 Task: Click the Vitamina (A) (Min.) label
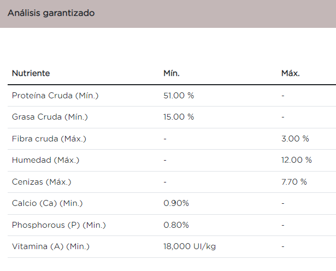pos(50,246)
